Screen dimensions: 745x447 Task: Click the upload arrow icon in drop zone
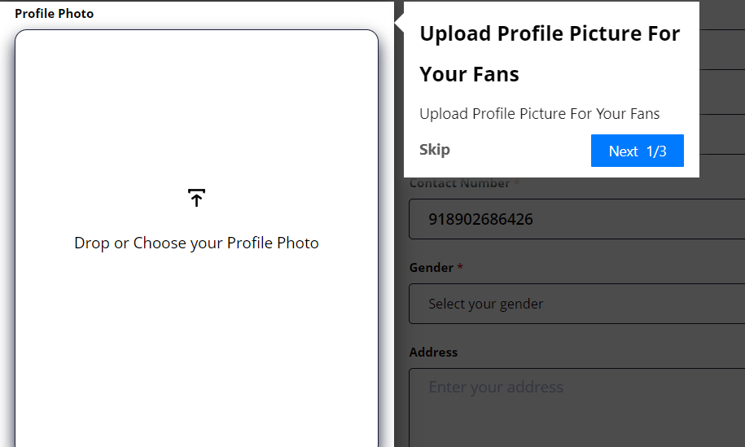pyautogui.click(x=196, y=198)
